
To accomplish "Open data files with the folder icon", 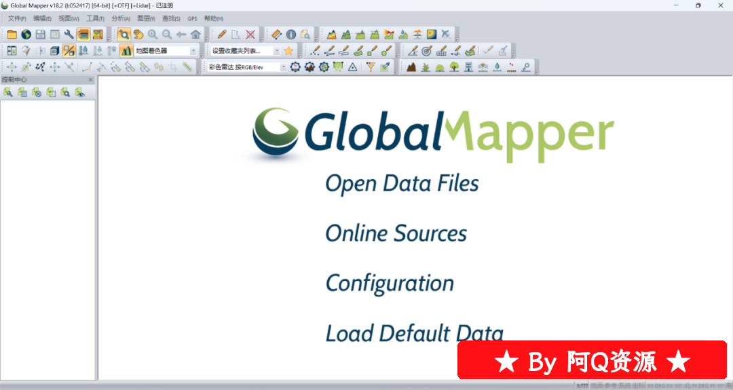I will pyautogui.click(x=12, y=34).
